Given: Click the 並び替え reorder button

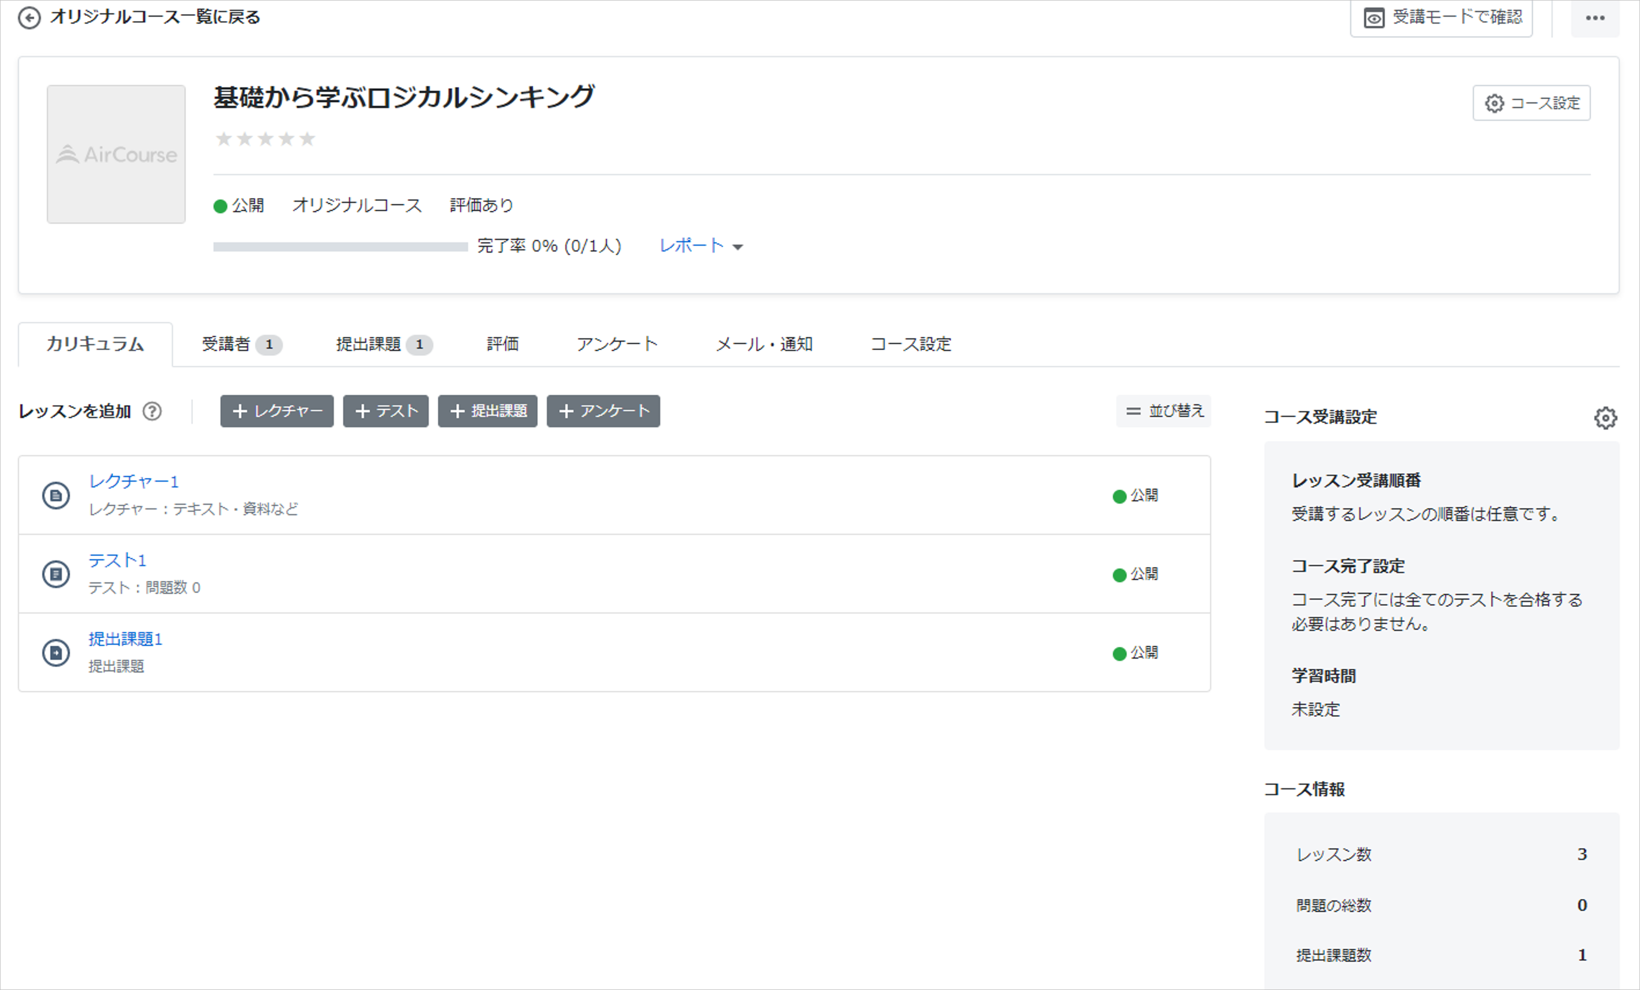Looking at the screenshot, I should (x=1163, y=411).
